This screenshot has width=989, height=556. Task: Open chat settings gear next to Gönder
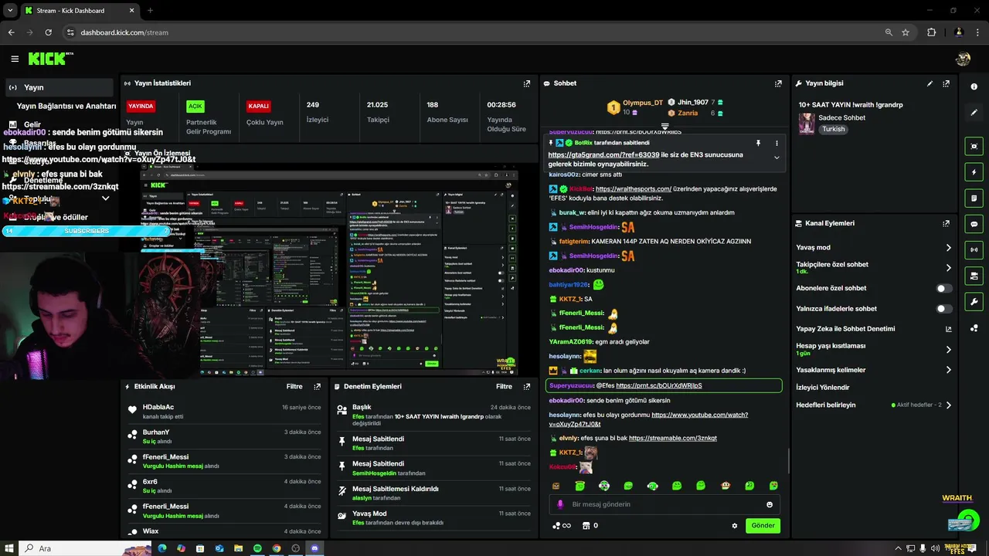pos(735,526)
